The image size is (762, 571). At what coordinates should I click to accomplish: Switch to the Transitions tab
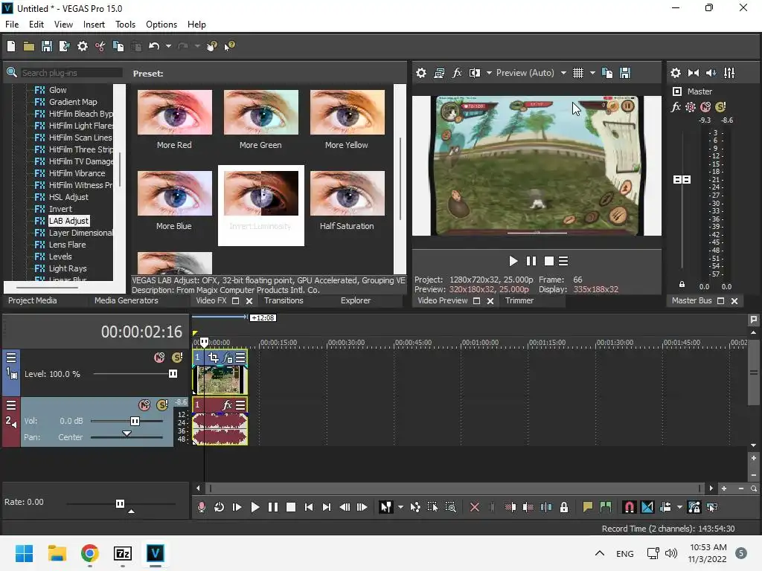284,300
